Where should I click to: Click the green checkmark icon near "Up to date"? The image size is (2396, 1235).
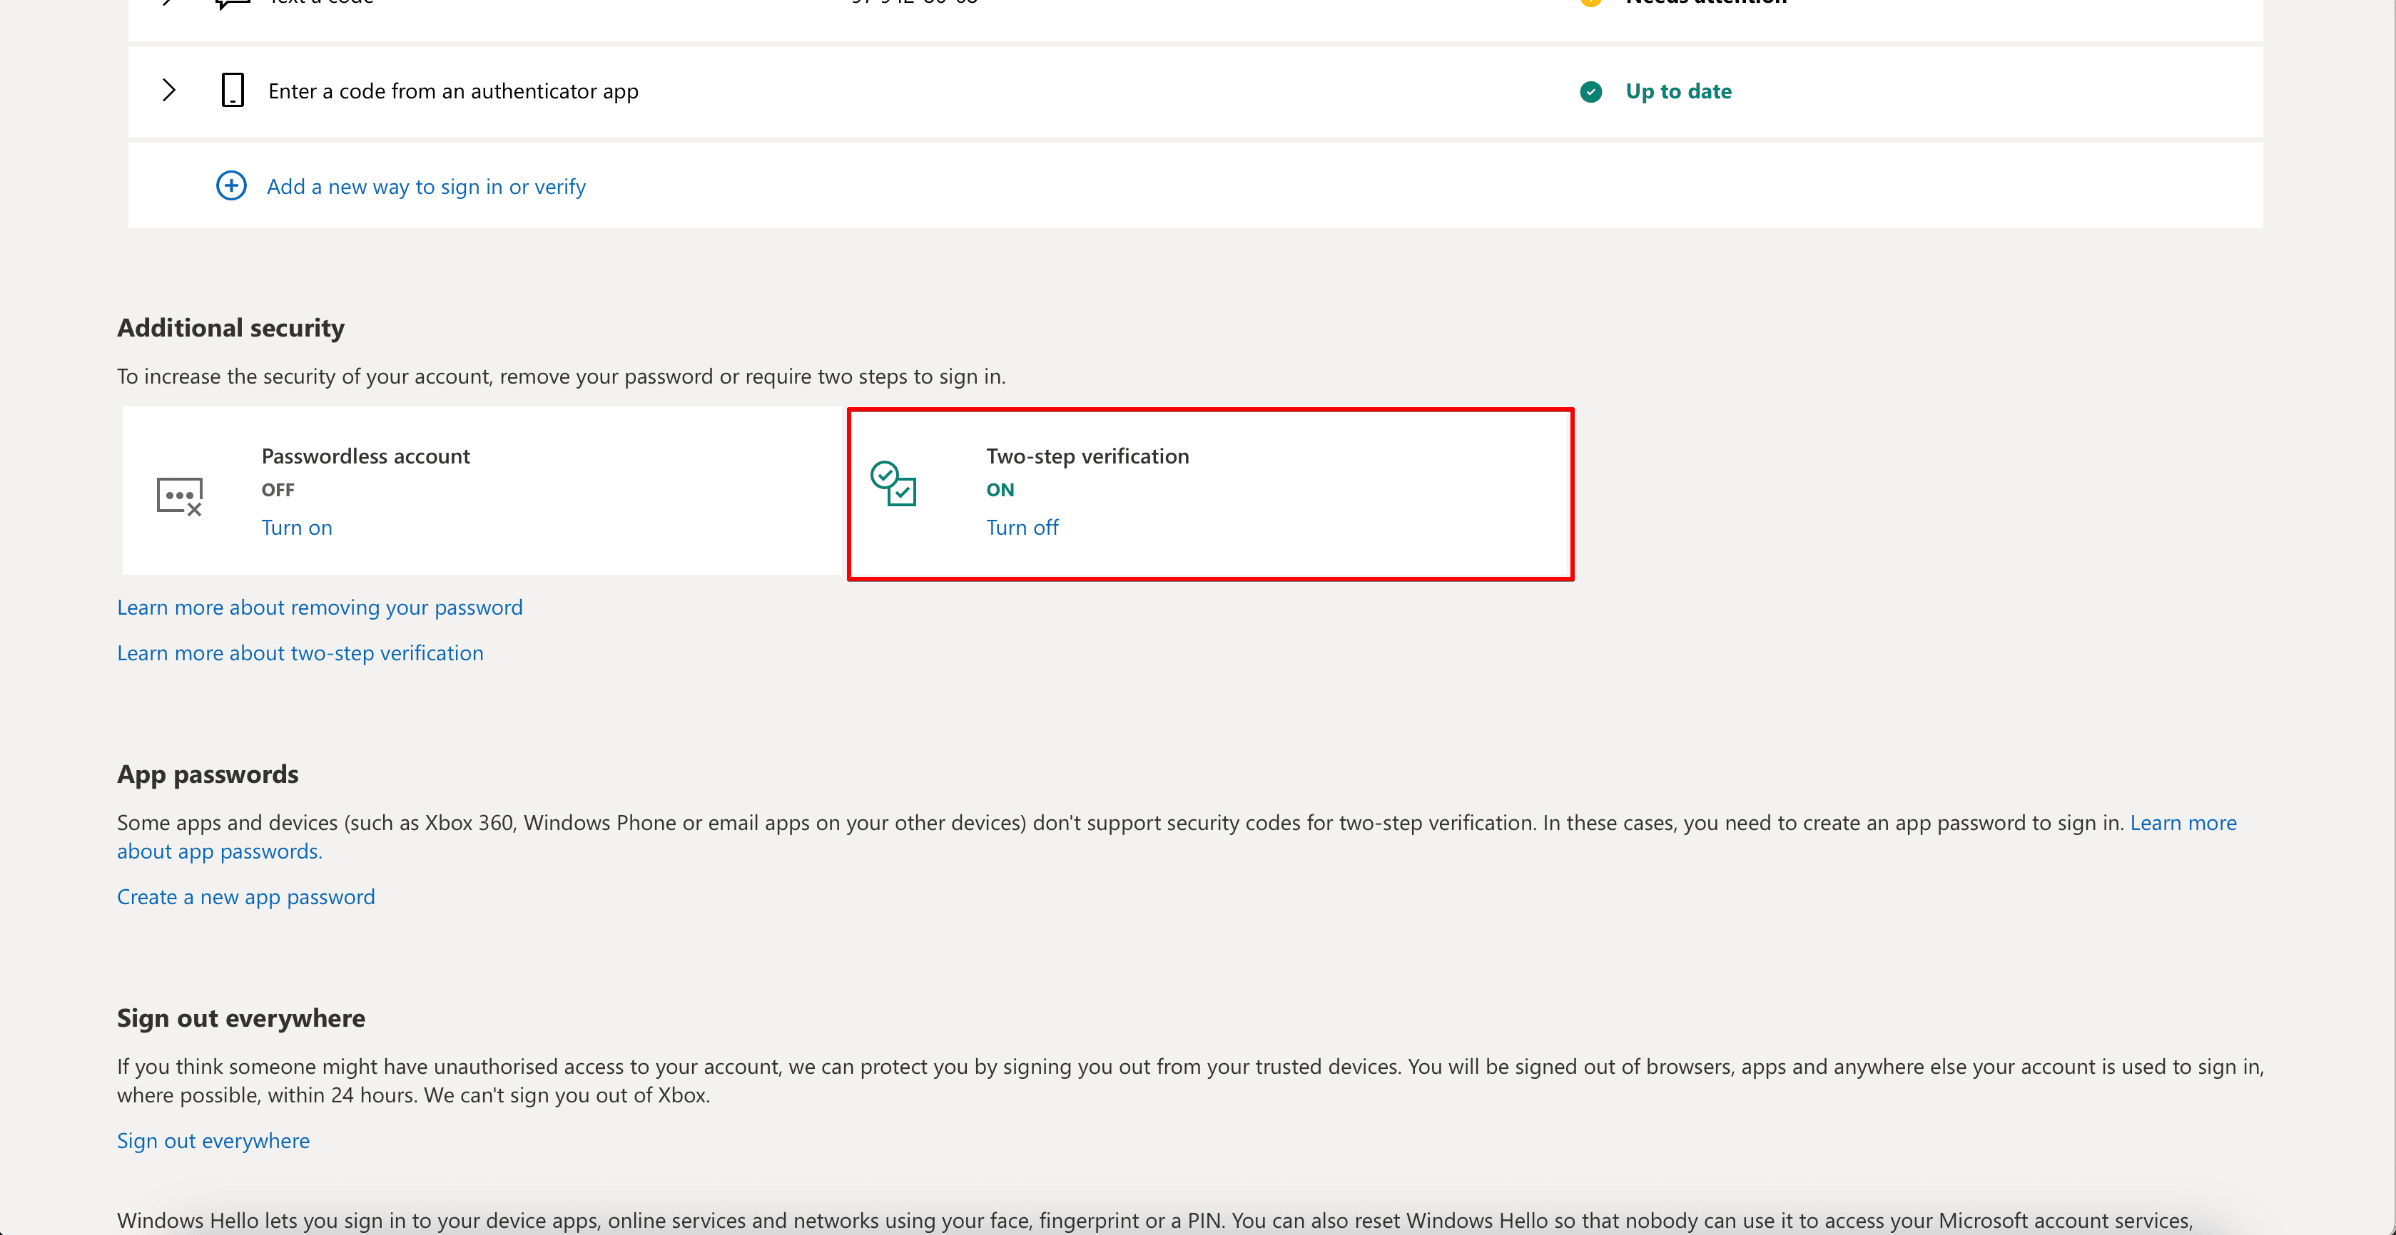[x=1591, y=91]
